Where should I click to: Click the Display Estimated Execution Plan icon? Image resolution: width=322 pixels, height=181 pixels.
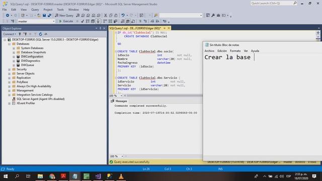(88, 21)
